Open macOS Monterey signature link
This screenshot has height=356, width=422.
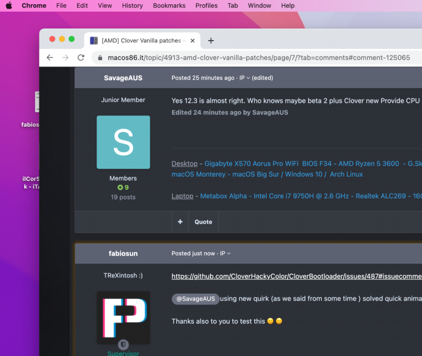click(198, 175)
